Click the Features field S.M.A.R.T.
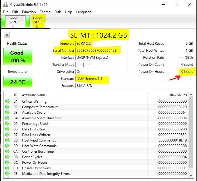This screenshot has width=197, height=181. (135, 86)
